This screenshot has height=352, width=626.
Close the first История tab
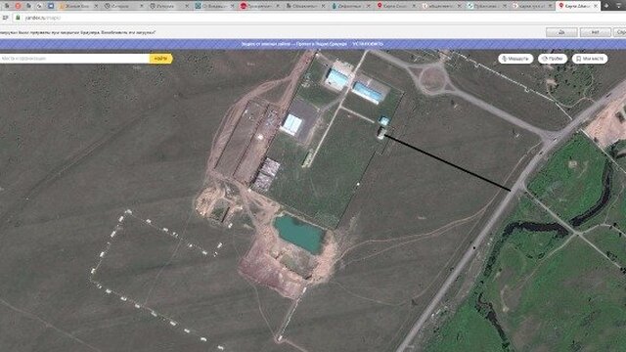(141, 6)
